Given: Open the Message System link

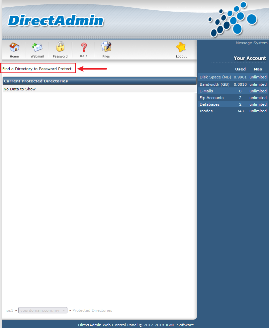Looking at the screenshot, I should tap(251, 43).
